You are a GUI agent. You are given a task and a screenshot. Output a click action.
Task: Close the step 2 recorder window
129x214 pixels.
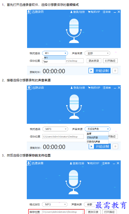(x=119, y=87)
